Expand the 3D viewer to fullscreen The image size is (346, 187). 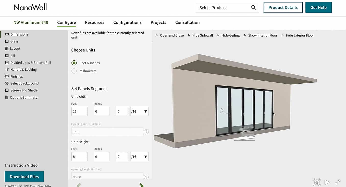338,182
